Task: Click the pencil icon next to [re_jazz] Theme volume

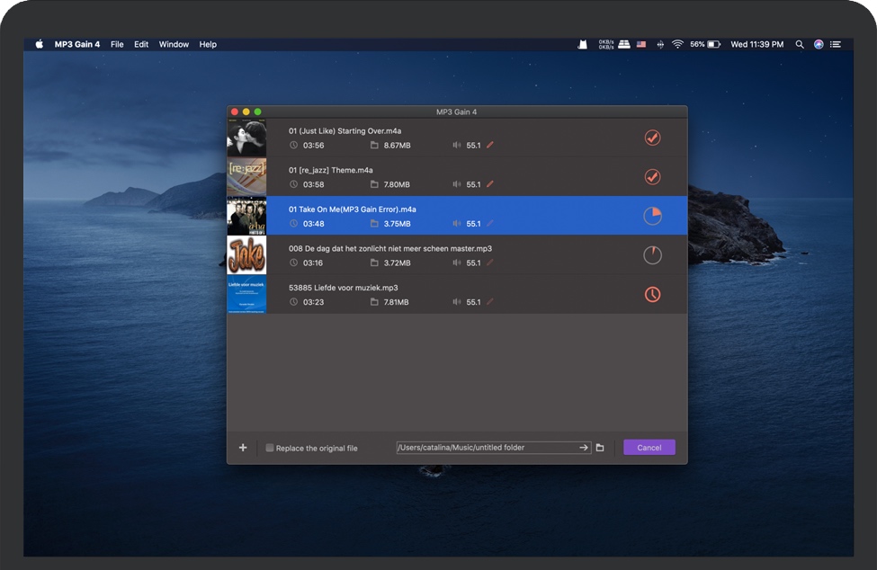Action: pos(490,184)
